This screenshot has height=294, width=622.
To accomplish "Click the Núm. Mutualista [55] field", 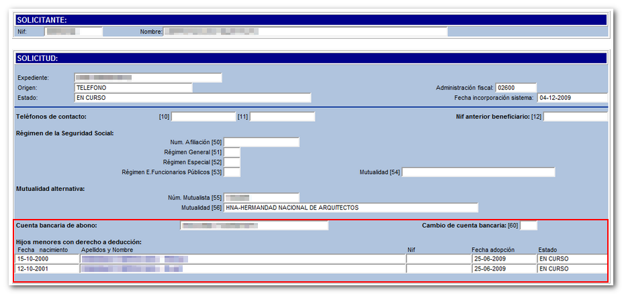I will [x=261, y=198].
